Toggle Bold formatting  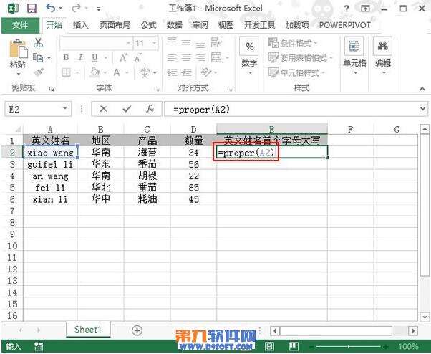coord(66,57)
